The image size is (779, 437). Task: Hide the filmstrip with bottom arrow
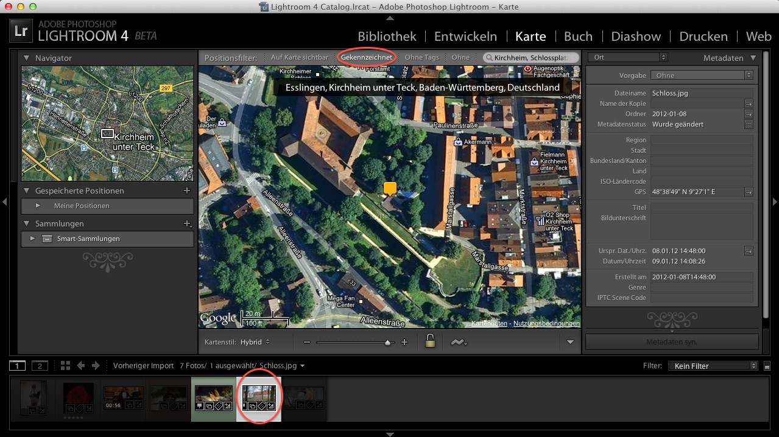click(x=390, y=434)
